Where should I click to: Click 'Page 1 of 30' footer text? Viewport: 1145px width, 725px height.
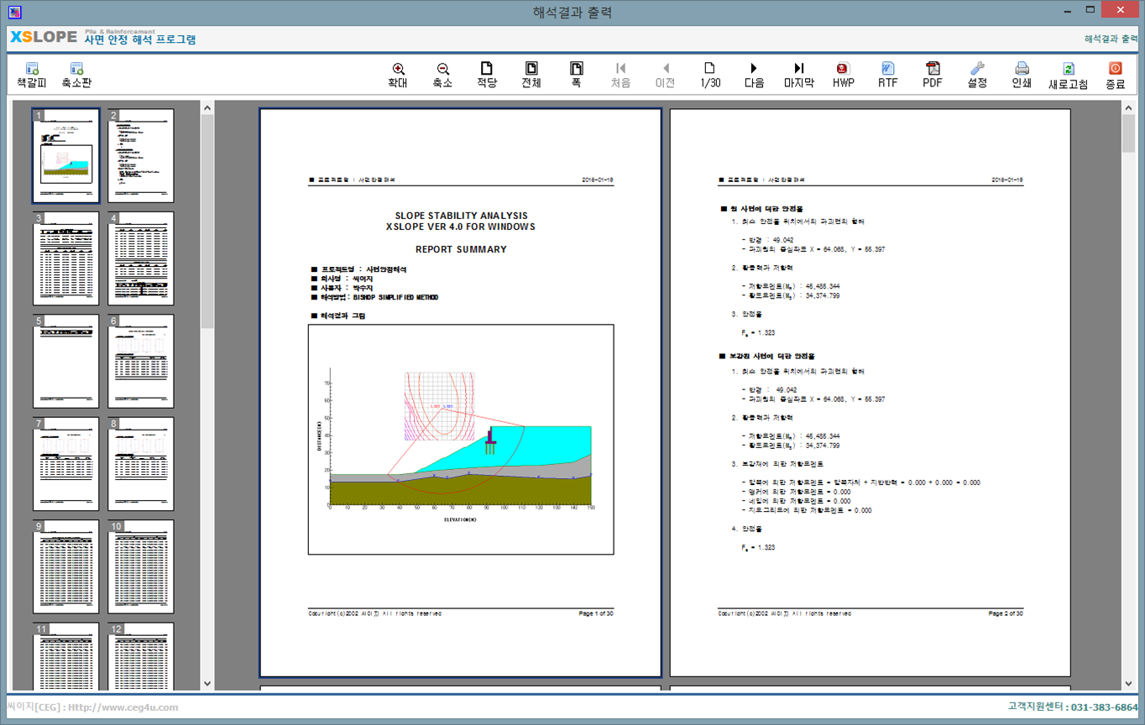(x=596, y=613)
